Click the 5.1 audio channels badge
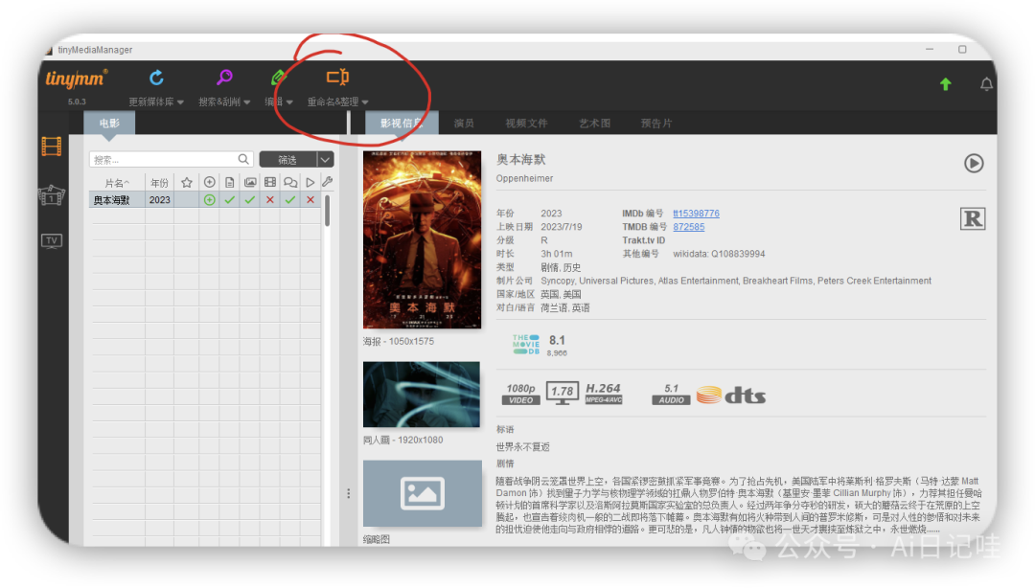This screenshot has height=588, width=1035. pyautogui.click(x=671, y=394)
